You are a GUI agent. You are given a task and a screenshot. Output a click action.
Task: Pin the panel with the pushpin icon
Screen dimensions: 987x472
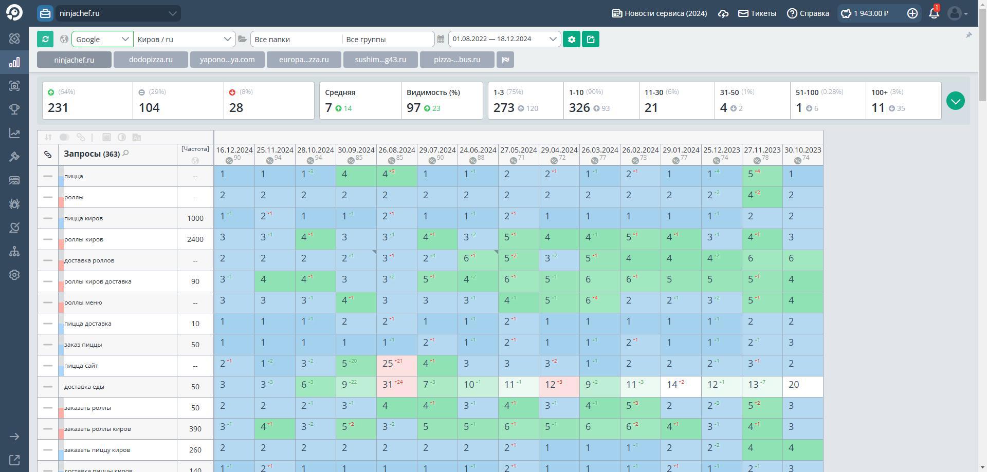(x=968, y=35)
